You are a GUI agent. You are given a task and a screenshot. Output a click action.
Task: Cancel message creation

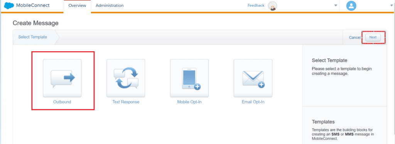coord(355,37)
